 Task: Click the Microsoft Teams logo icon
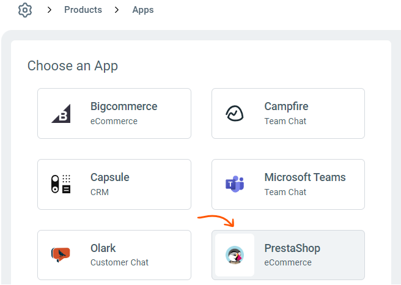pos(235,184)
